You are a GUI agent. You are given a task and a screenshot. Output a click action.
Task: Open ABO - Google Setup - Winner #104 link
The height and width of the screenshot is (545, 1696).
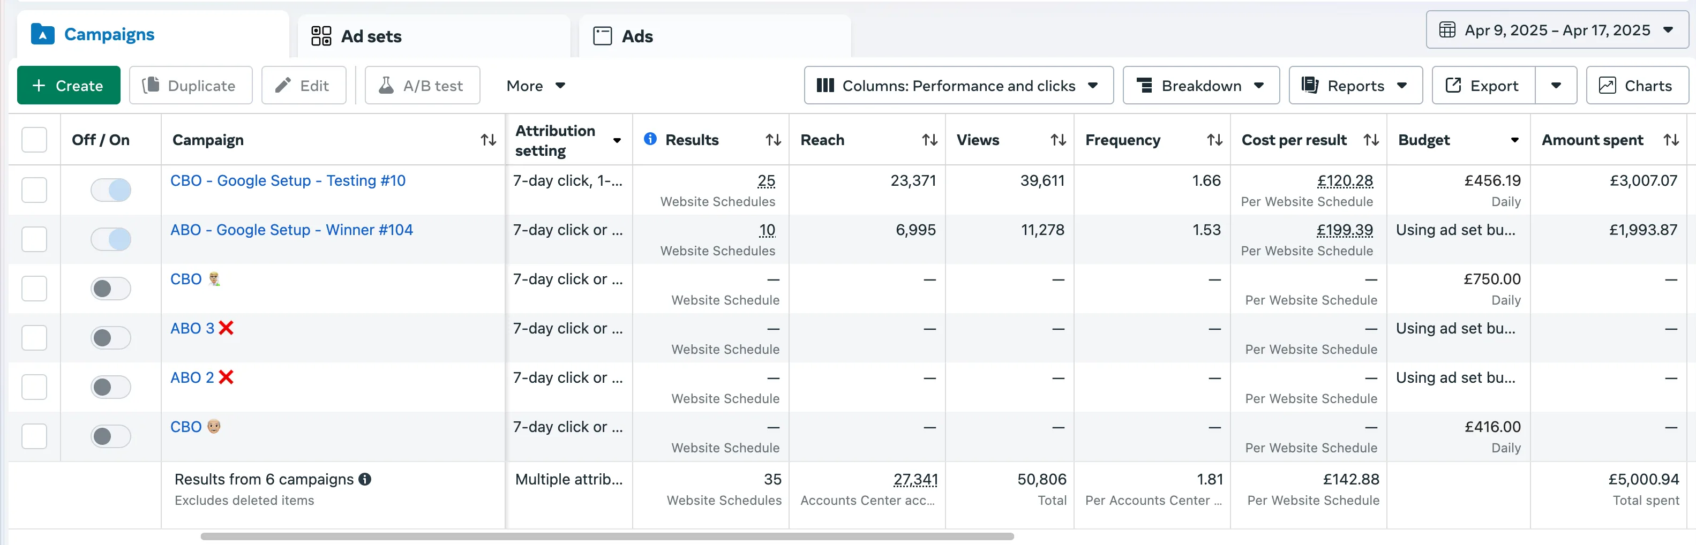291,230
